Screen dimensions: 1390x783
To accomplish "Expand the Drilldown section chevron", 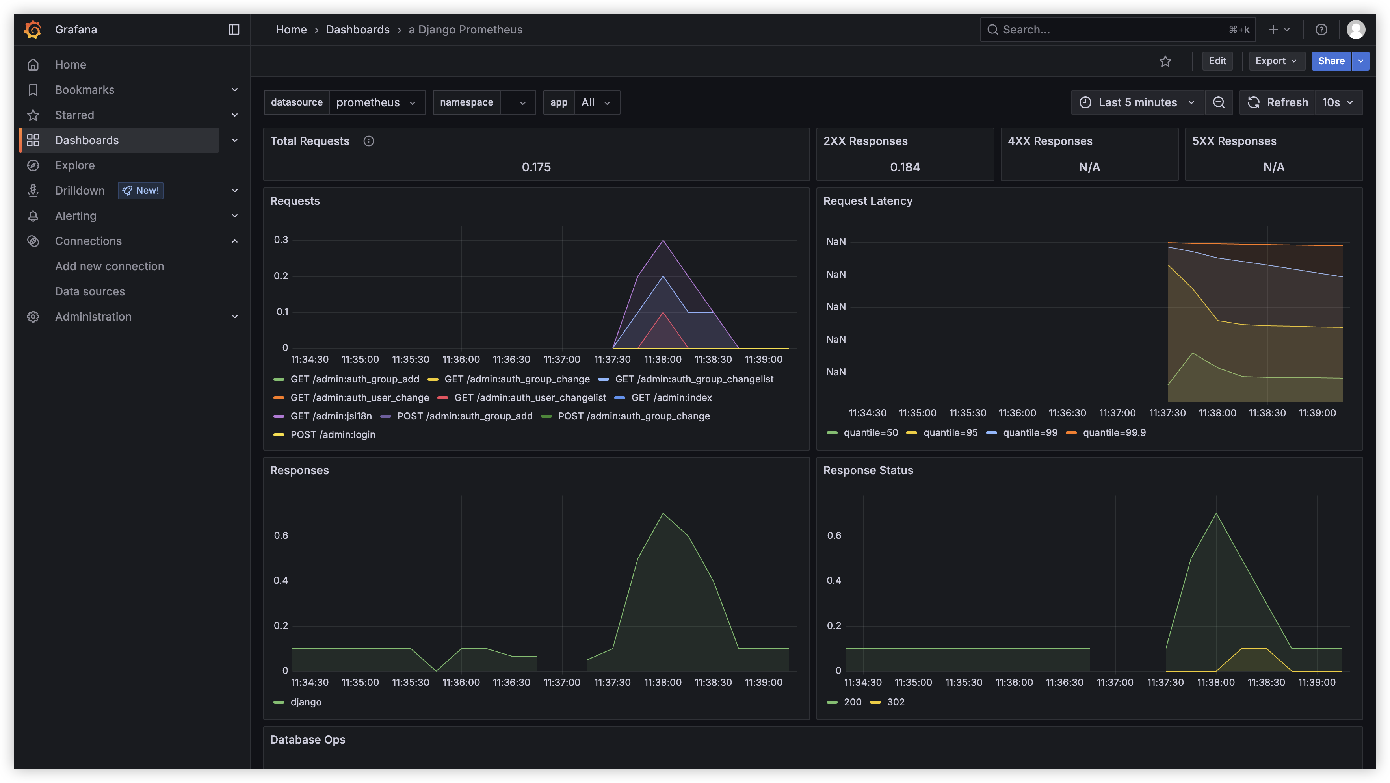I will click(x=235, y=190).
